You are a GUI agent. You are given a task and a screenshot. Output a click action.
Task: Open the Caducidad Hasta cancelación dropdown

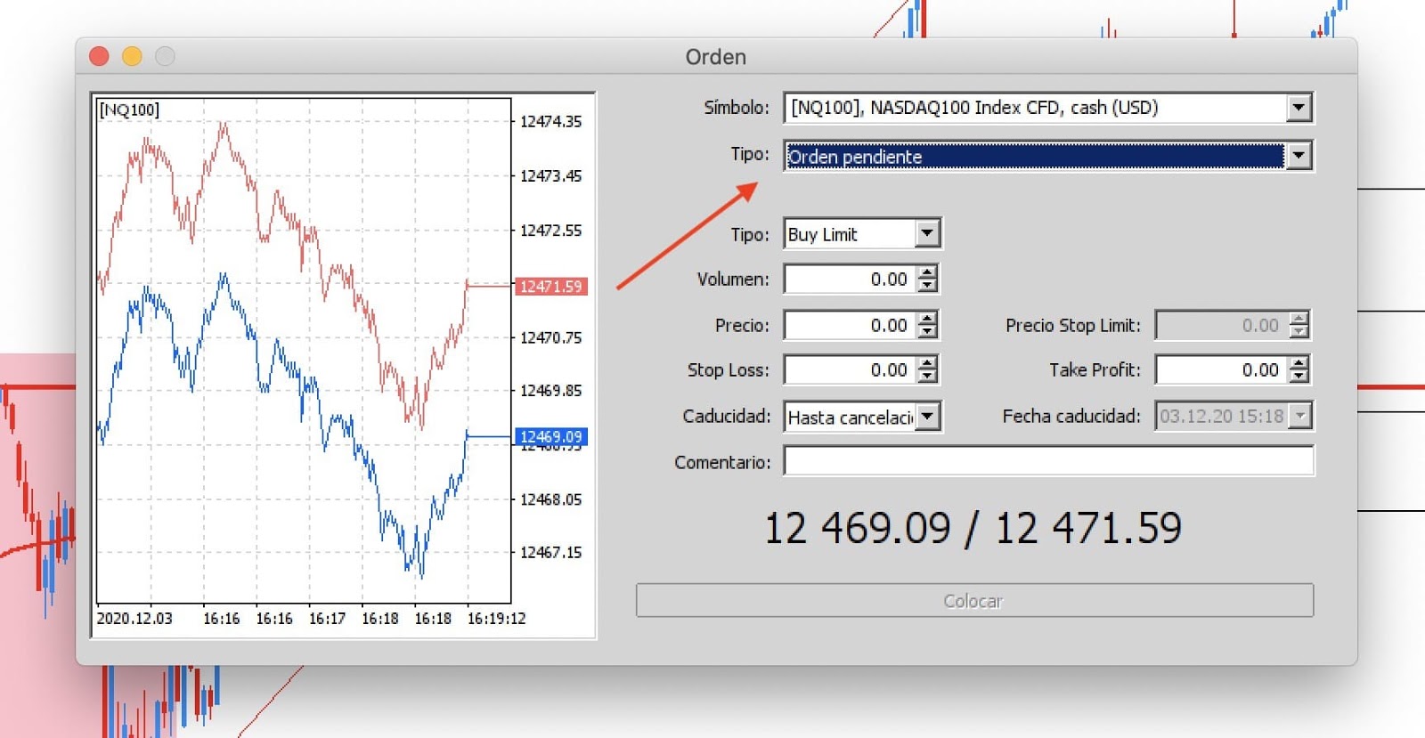[927, 416]
